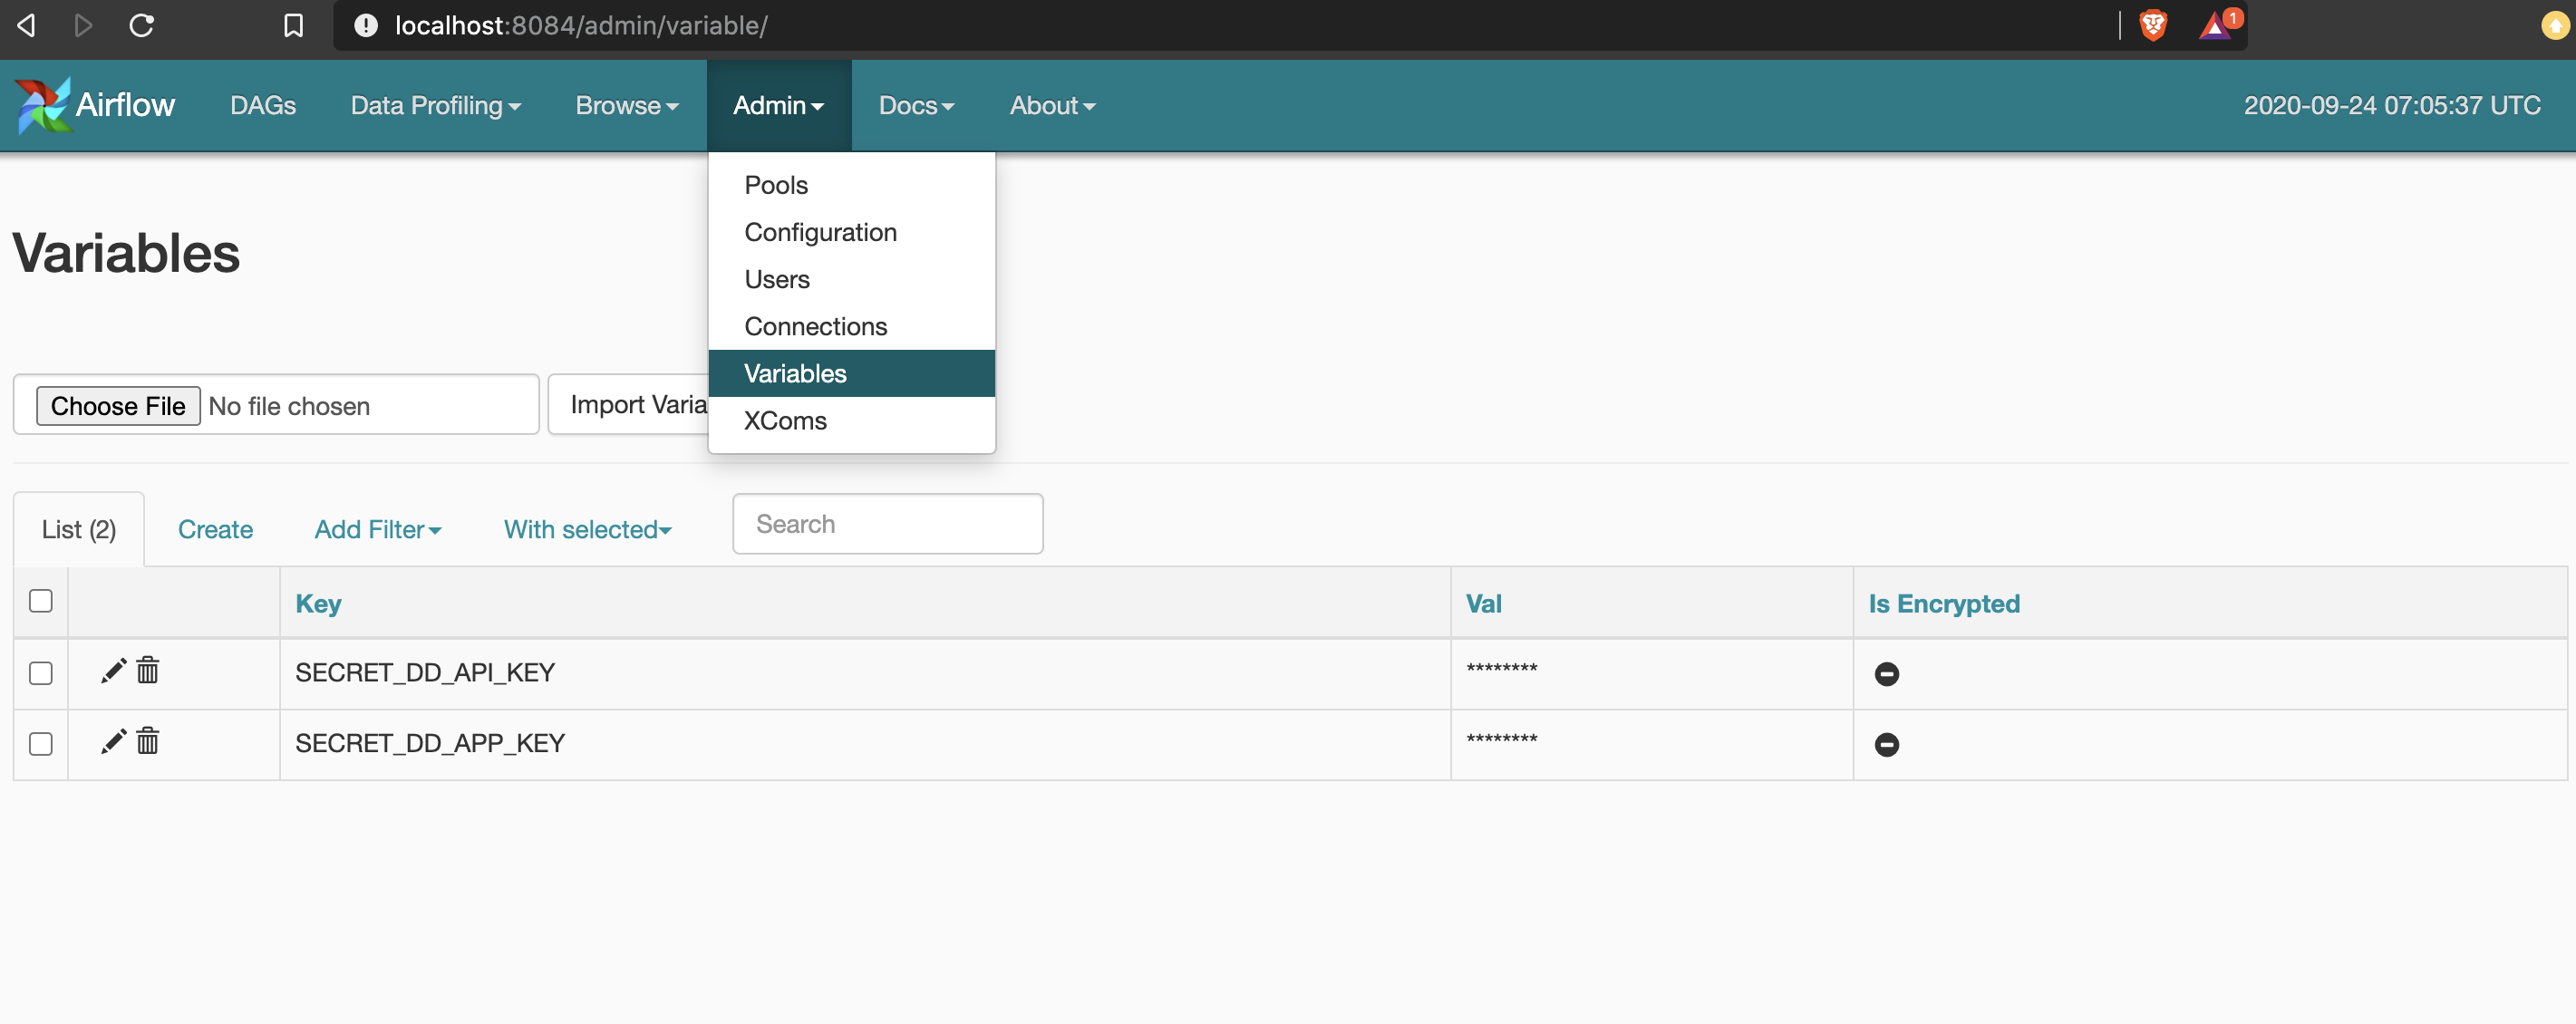Expand the Add Filter dropdown
The width and height of the screenshot is (2576, 1024).
coord(378,529)
